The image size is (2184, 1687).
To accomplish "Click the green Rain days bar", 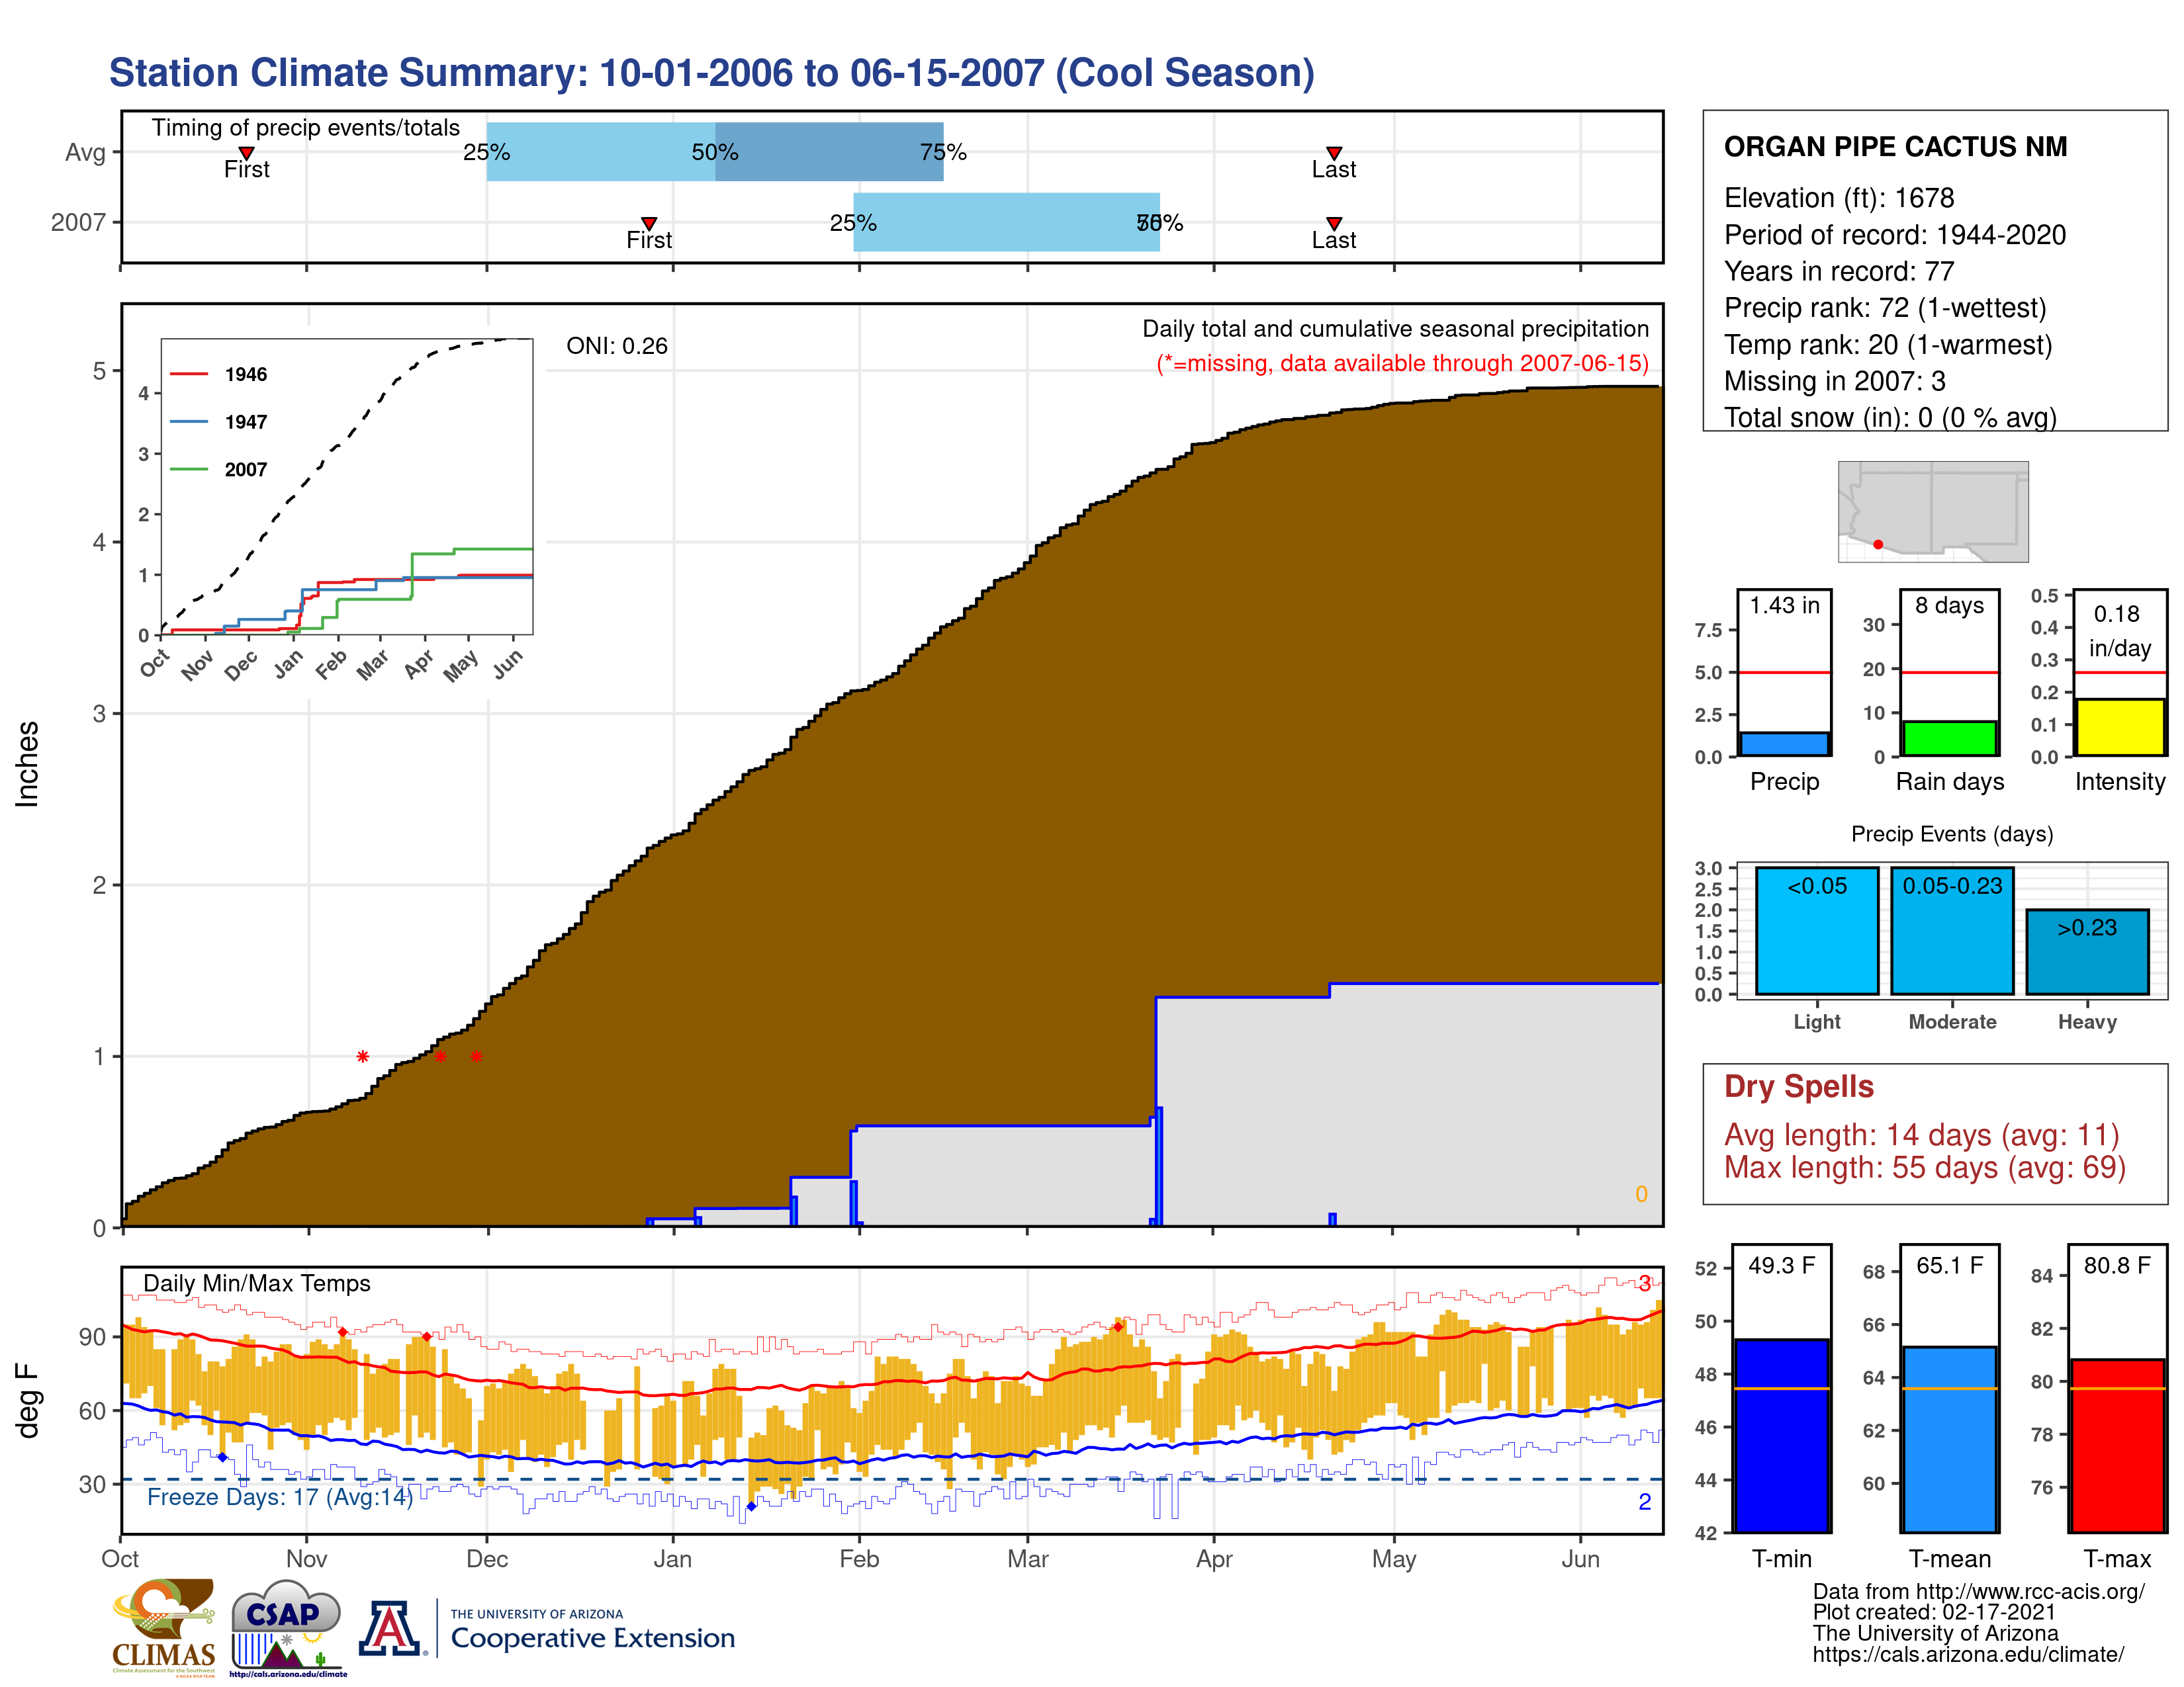I will click(1949, 738).
